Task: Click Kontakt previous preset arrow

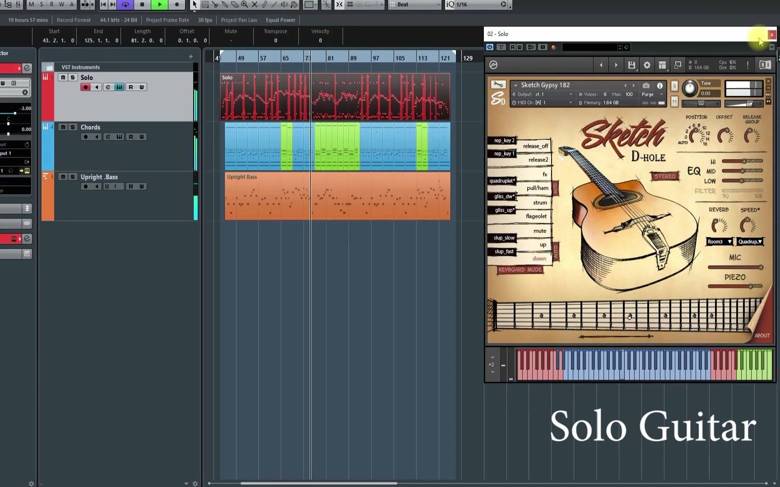Action: pyautogui.click(x=601, y=65)
